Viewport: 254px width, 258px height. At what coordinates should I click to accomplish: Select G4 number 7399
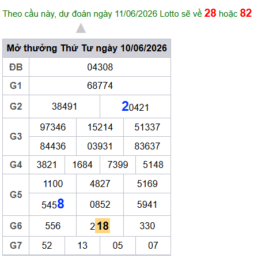click(117, 164)
